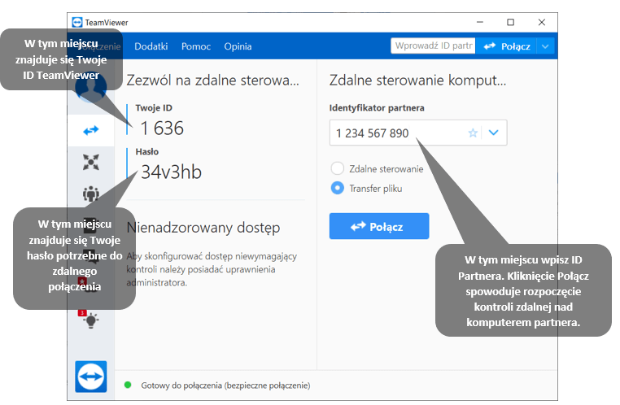Open the Meeting sidebar icon with four arrows

(x=91, y=162)
